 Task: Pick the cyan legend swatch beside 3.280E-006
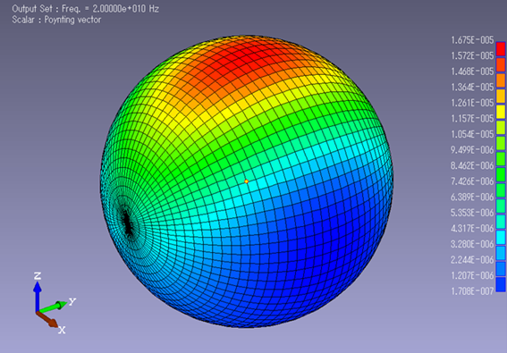501,238
